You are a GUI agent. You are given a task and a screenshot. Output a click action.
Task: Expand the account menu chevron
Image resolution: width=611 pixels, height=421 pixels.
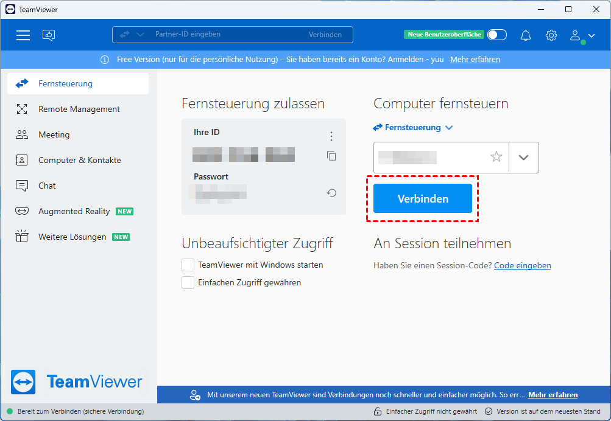tap(592, 36)
